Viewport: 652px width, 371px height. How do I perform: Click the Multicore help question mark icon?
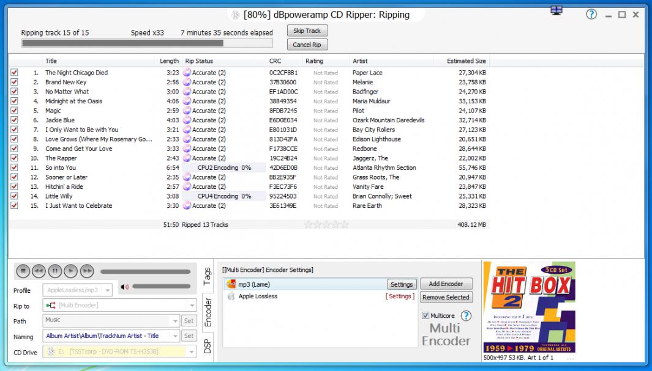(x=466, y=316)
